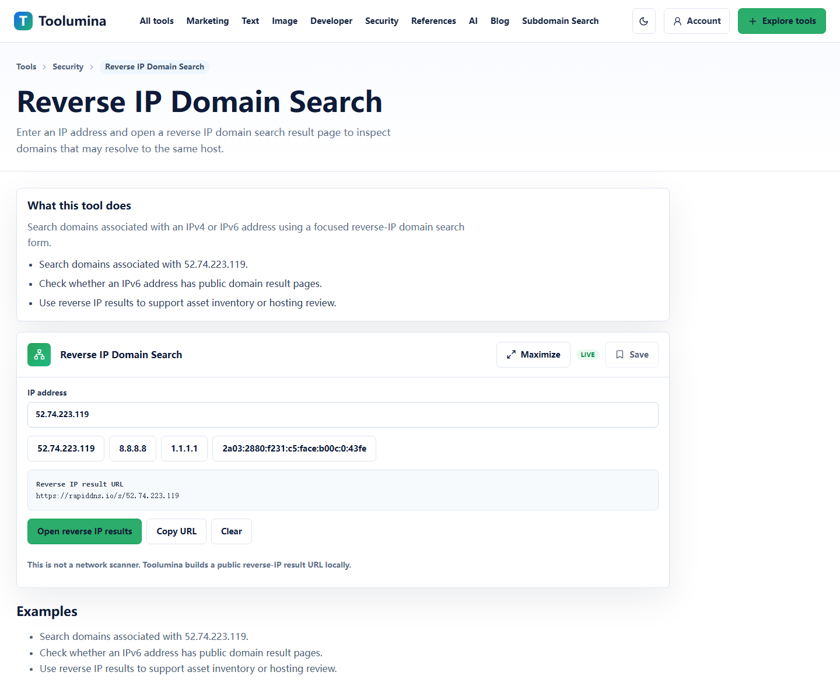Click Reverse IP Domain Search breadcrumb pill
The width and height of the screenshot is (840, 700).
(155, 66)
